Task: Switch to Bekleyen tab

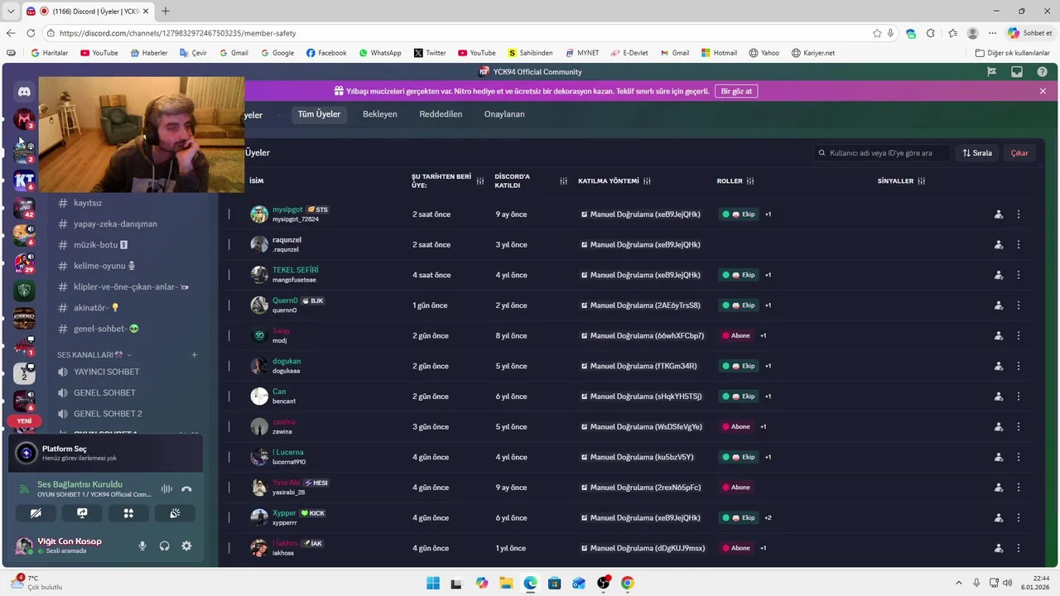Action: click(380, 114)
